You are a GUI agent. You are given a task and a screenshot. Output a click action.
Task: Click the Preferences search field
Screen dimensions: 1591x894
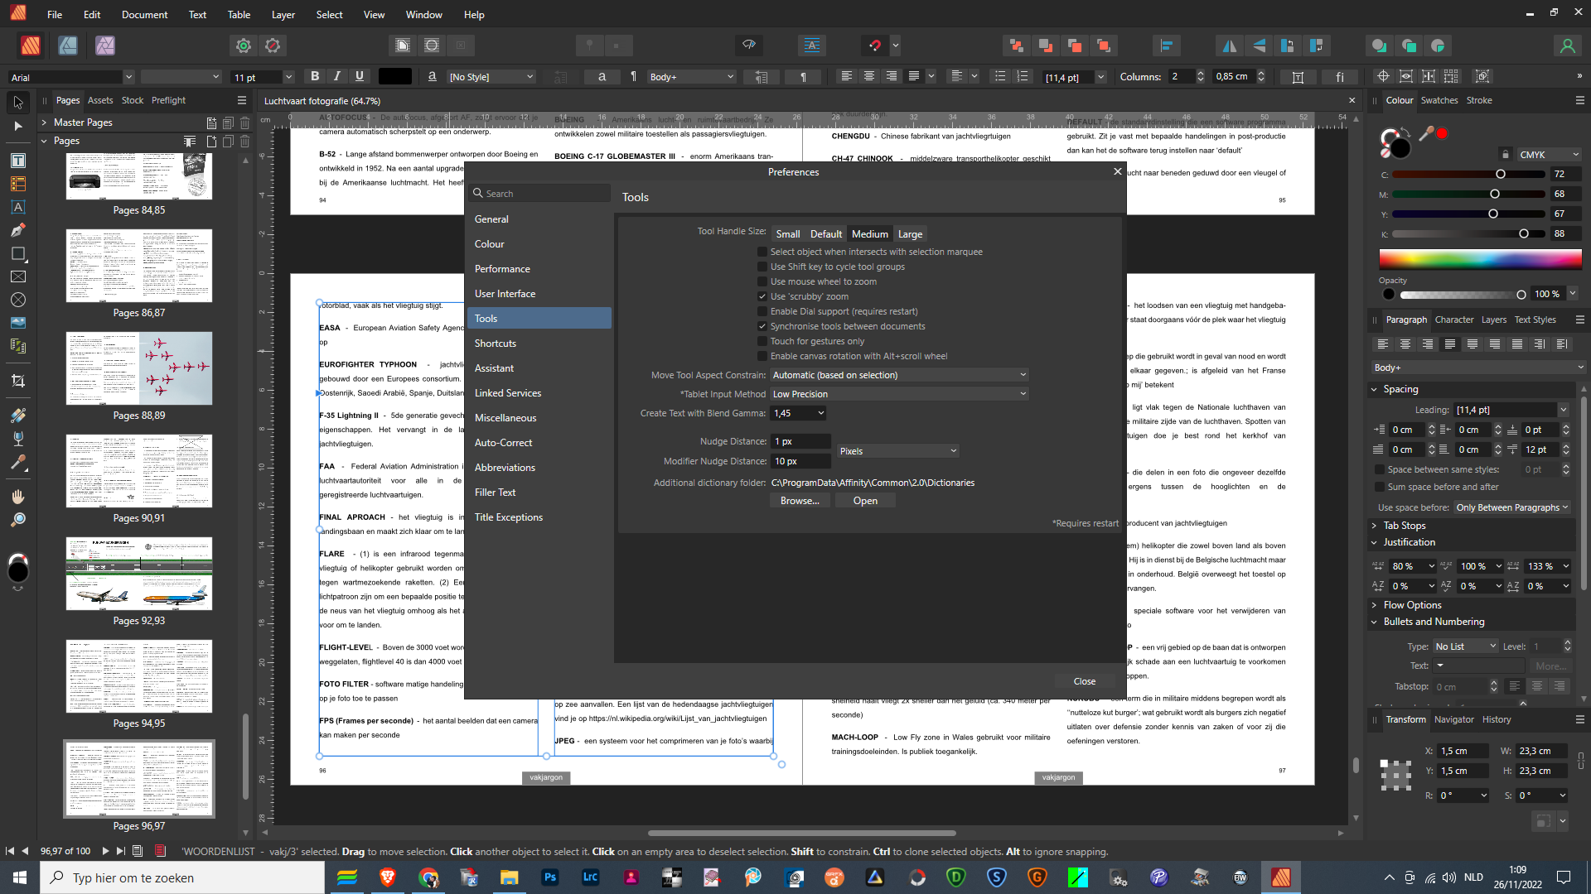pyautogui.click(x=540, y=193)
